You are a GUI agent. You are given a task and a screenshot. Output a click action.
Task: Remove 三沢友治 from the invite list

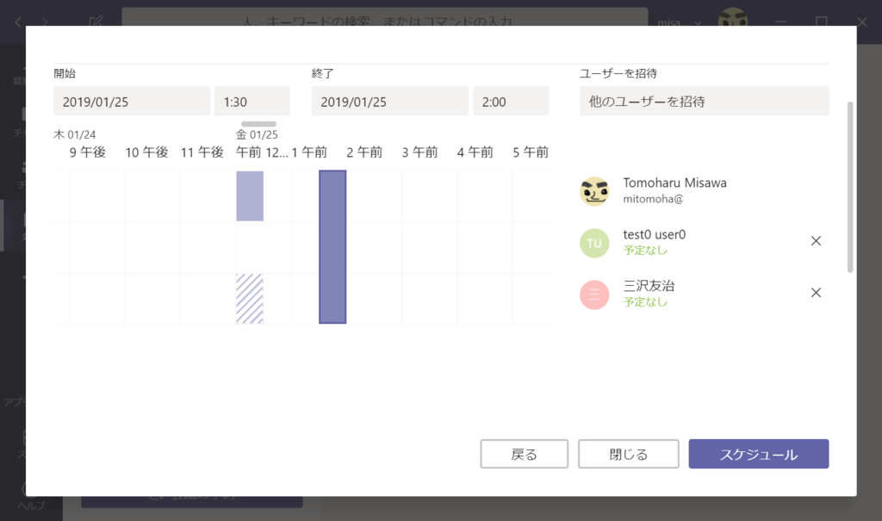(x=816, y=293)
